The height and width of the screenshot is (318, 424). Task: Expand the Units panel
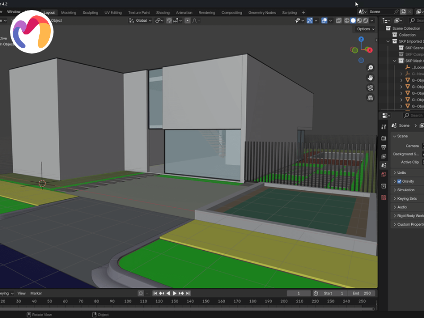(x=401, y=173)
